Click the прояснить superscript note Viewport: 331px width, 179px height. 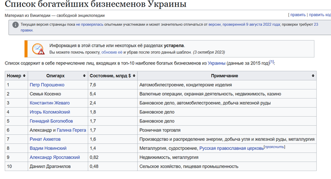point(274,147)
